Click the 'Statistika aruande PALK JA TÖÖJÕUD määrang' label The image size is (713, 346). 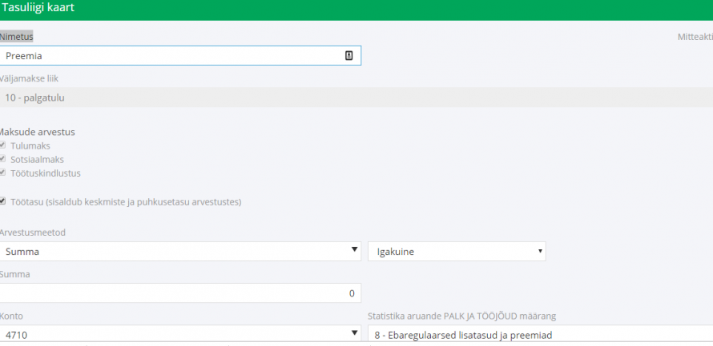click(473, 316)
